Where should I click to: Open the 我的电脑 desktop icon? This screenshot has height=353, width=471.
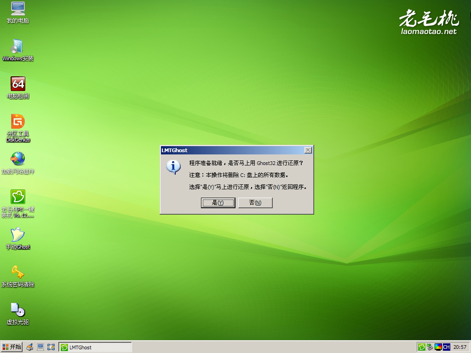click(x=18, y=12)
